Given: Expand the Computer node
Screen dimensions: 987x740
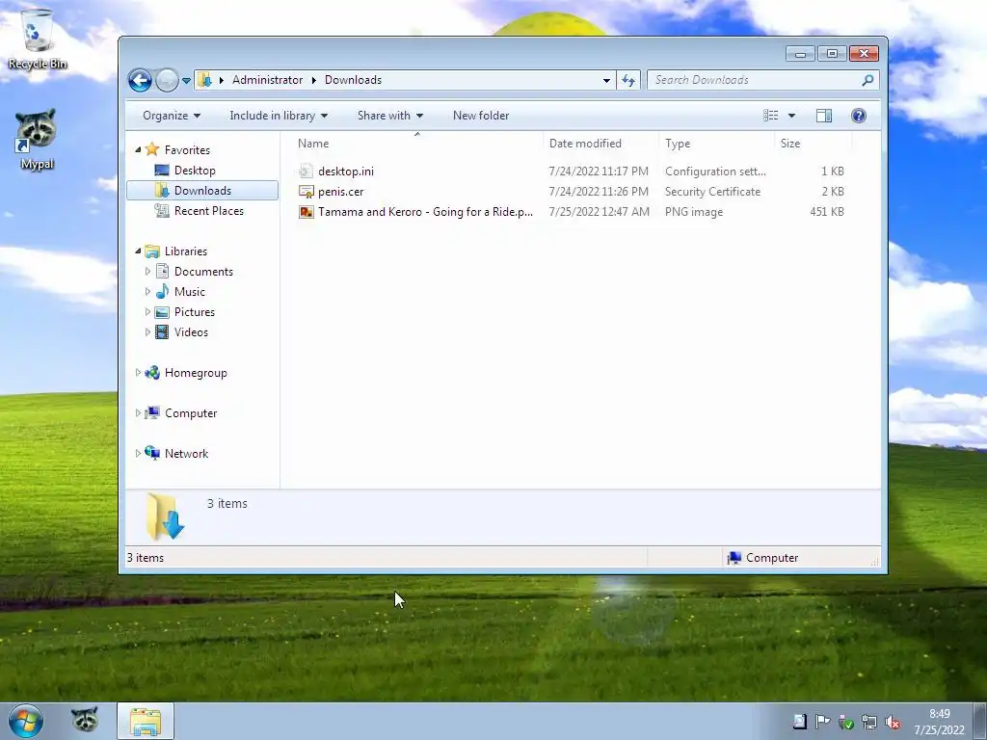Looking at the screenshot, I should pos(138,412).
